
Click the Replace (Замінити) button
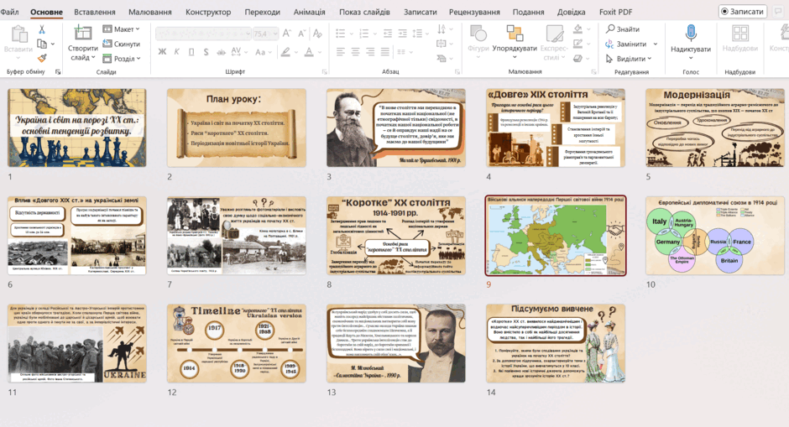click(631, 44)
